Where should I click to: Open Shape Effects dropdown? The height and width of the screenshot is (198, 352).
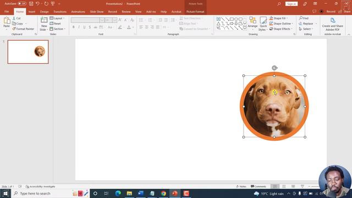pos(281,29)
